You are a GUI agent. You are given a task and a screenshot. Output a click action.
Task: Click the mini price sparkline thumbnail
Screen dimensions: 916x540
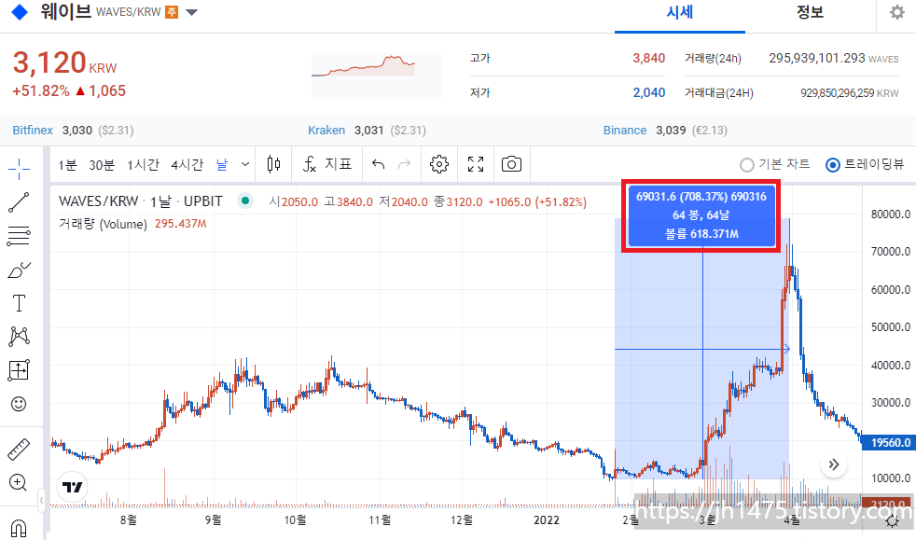(376, 76)
